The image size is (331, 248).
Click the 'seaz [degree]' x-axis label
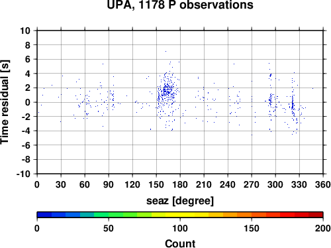(x=180, y=201)
